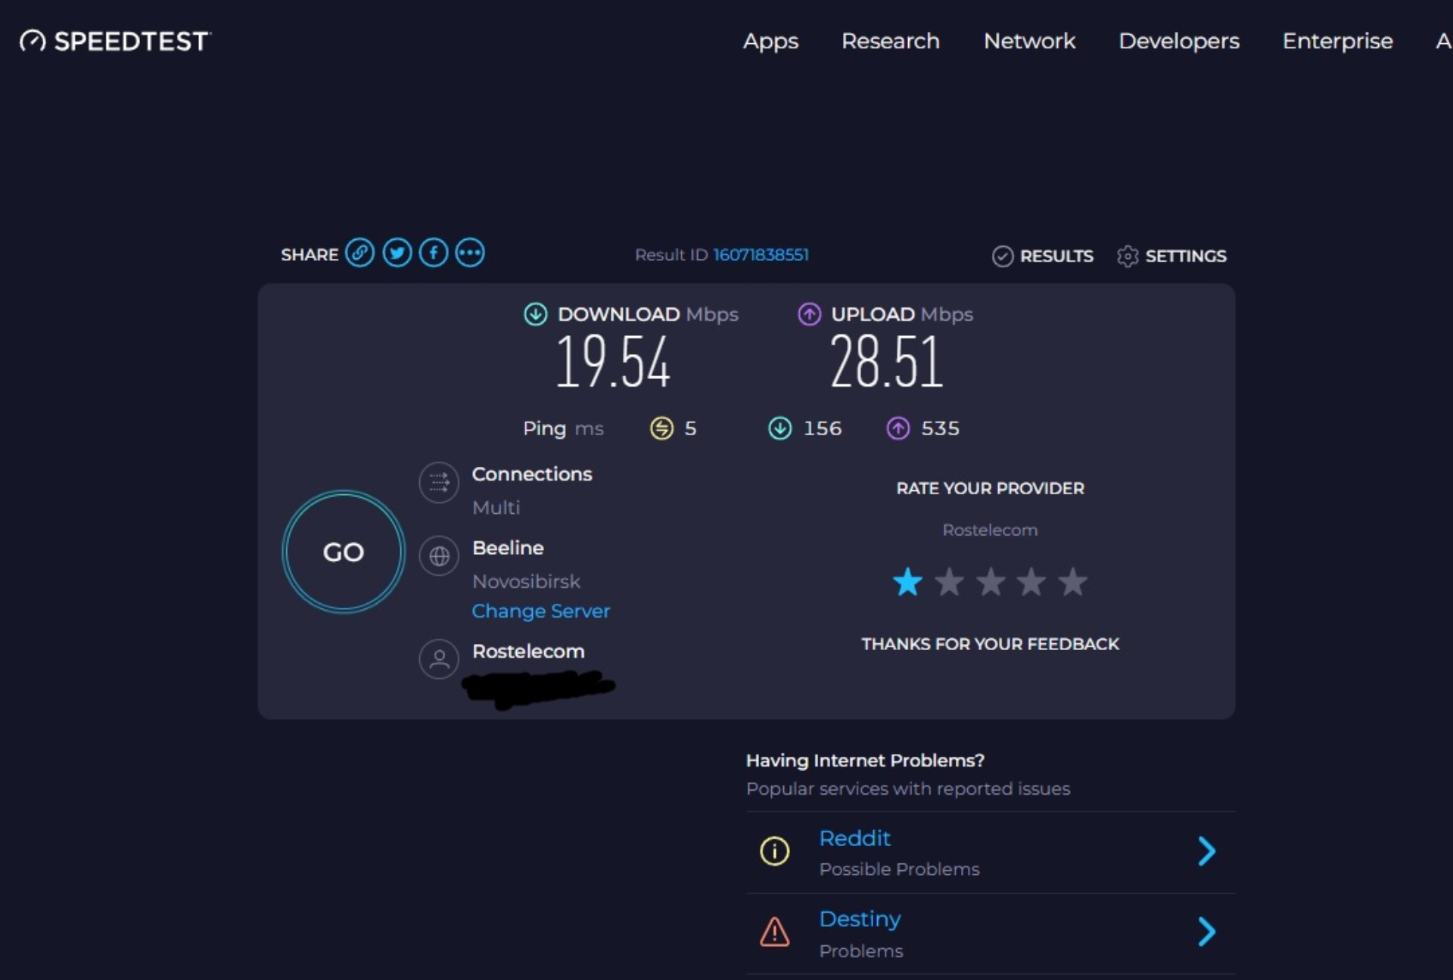This screenshot has height=980, width=1453.
Task: Open the Result ID 16071838551 link
Action: click(761, 255)
